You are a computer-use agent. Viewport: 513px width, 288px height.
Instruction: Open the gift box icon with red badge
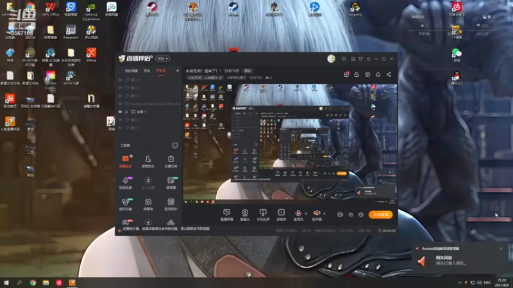346,74
